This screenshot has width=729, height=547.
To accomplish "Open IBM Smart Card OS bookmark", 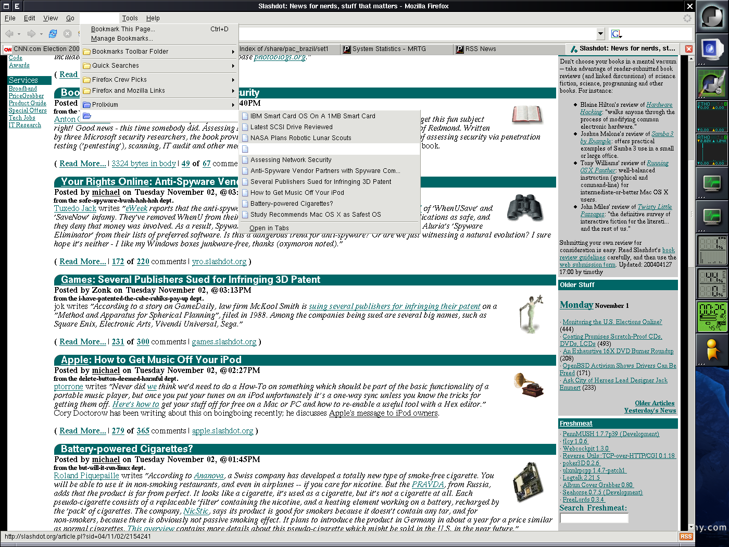I will (330, 116).
